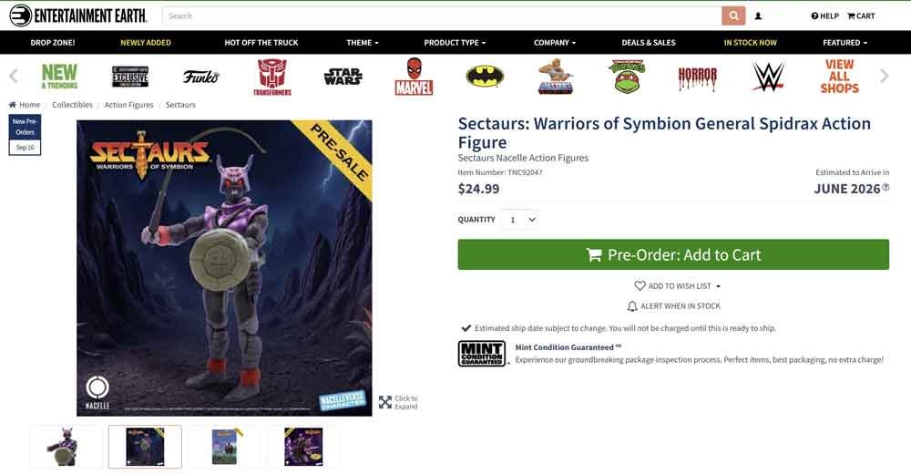
Task: Open the Product Type menu
Action: [455, 43]
